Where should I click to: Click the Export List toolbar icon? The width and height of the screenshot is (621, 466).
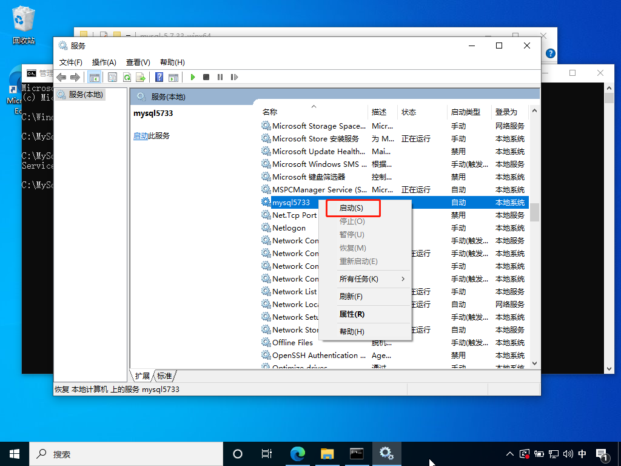pos(140,77)
